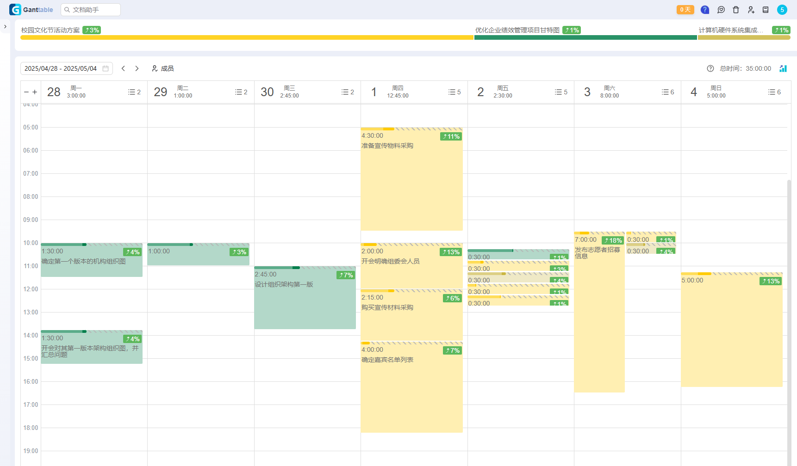The image size is (797, 466).
Task: Click the 3% badge next to 校园文化节活动方案
Action: point(92,30)
